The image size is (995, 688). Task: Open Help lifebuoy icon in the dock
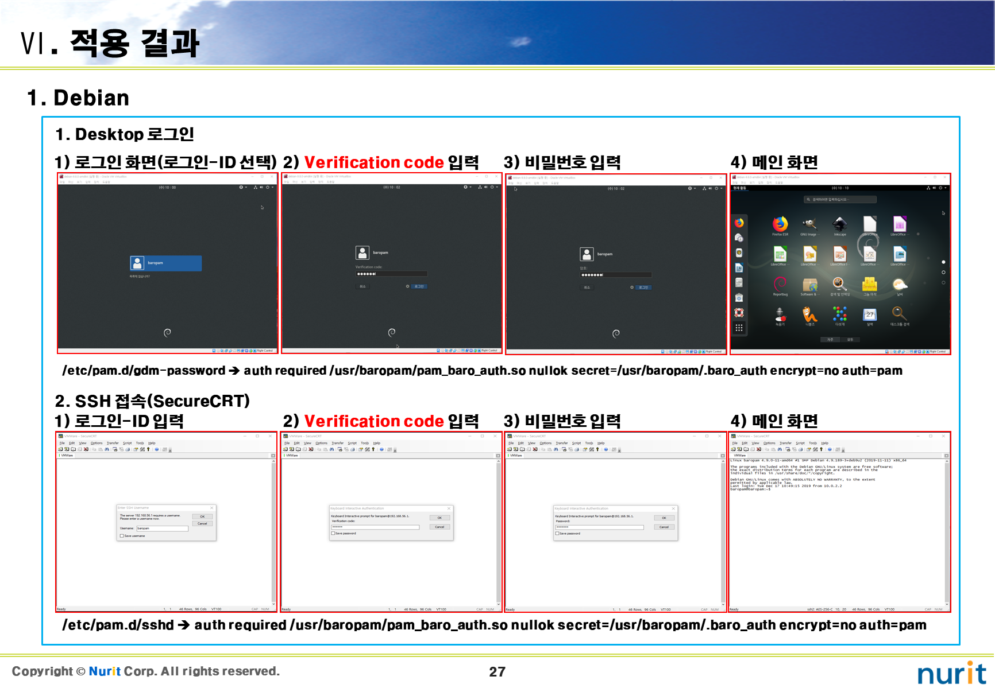[739, 313]
